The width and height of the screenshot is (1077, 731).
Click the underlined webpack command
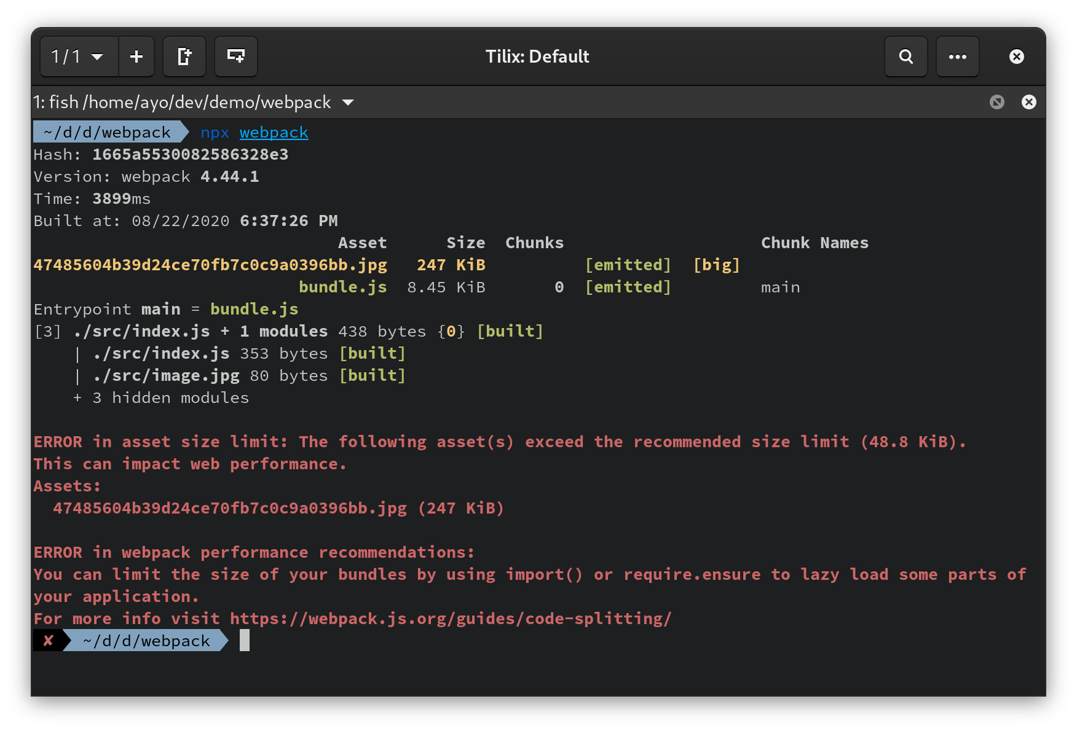pyautogui.click(x=274, y=133)
